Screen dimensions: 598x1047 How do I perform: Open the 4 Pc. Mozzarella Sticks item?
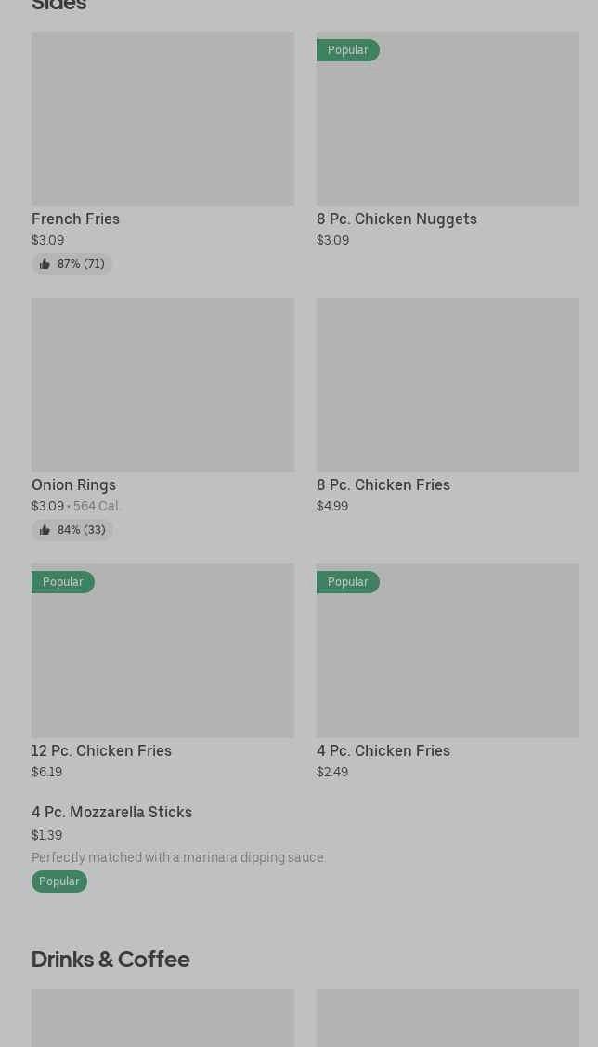[x=111, y=812]
